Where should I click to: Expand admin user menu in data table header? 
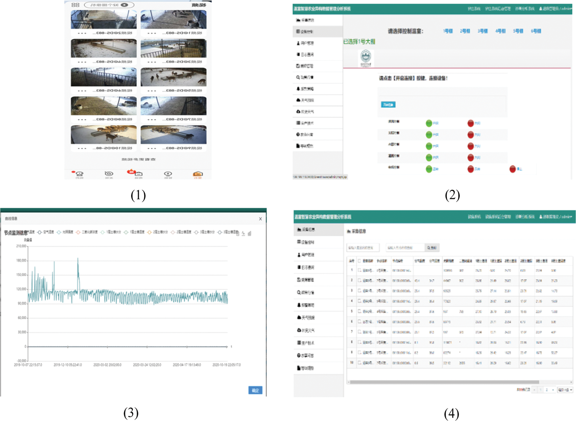[555, 217]
